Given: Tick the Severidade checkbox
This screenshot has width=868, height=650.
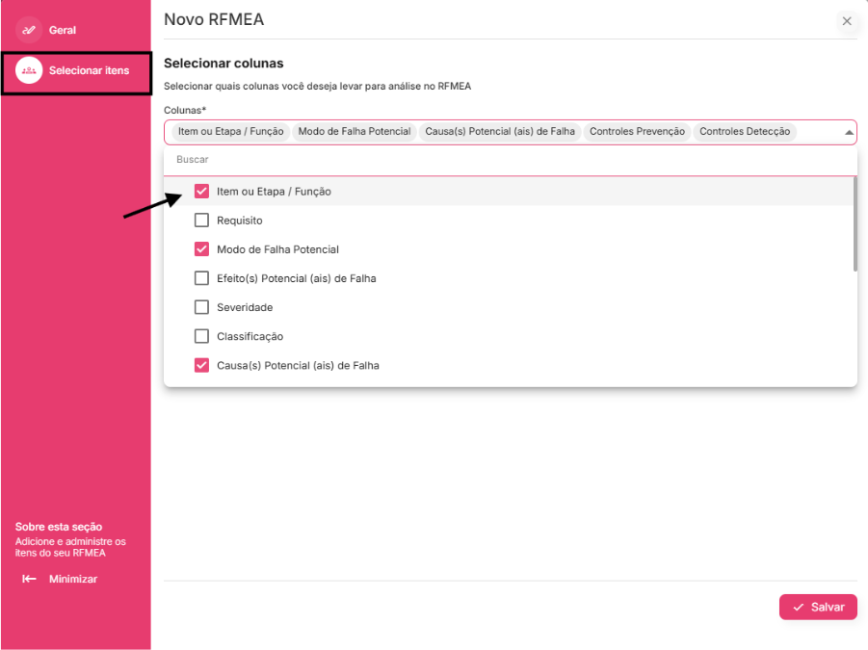Looking at the screenshot, I should tap(201, 307).
